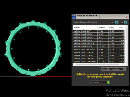Screen dimensions: 130x97
Task: Sort by the Grams column header
Action: (x=103, y=27)
